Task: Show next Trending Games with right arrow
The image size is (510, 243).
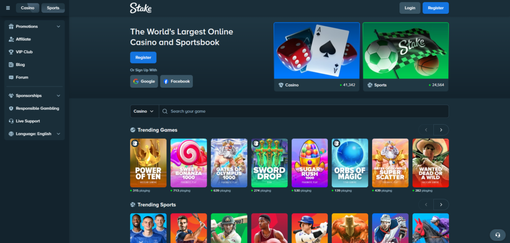Action: [x=441, y=130]
